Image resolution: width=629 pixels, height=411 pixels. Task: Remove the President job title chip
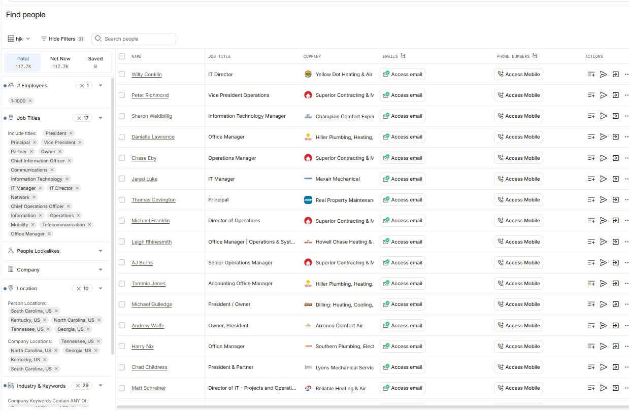pyautogui.click(x=71, y=133)
